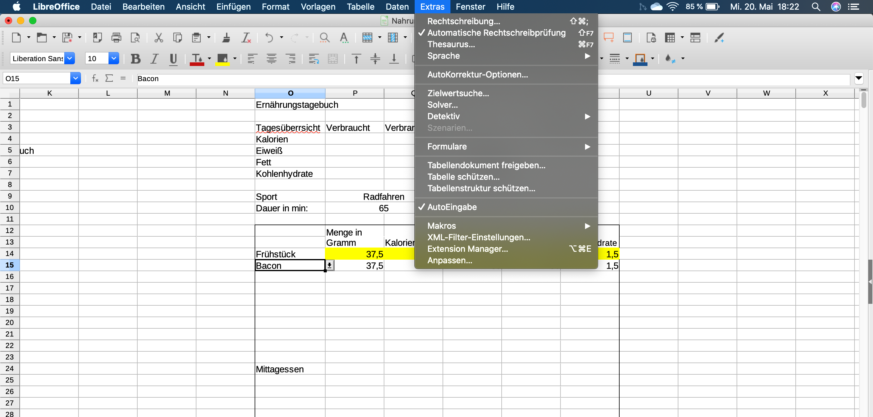Click the Undo arrow icon
The width and height of the screenshot is (873, 417).
(269, 38)
